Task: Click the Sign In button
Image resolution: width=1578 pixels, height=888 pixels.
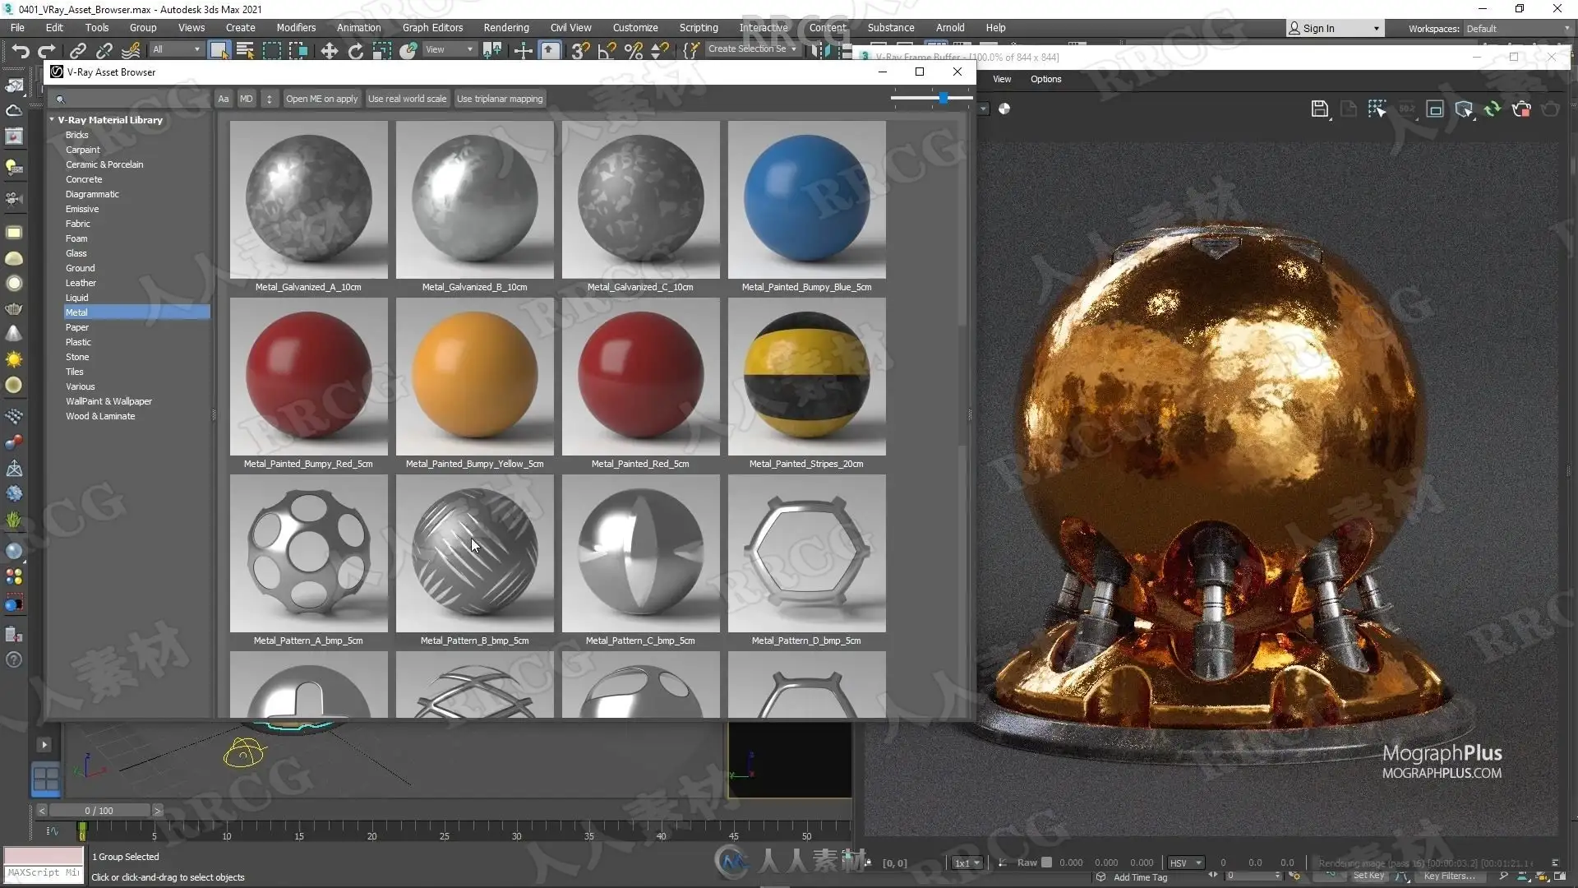Action: (x=1335, y=28)
